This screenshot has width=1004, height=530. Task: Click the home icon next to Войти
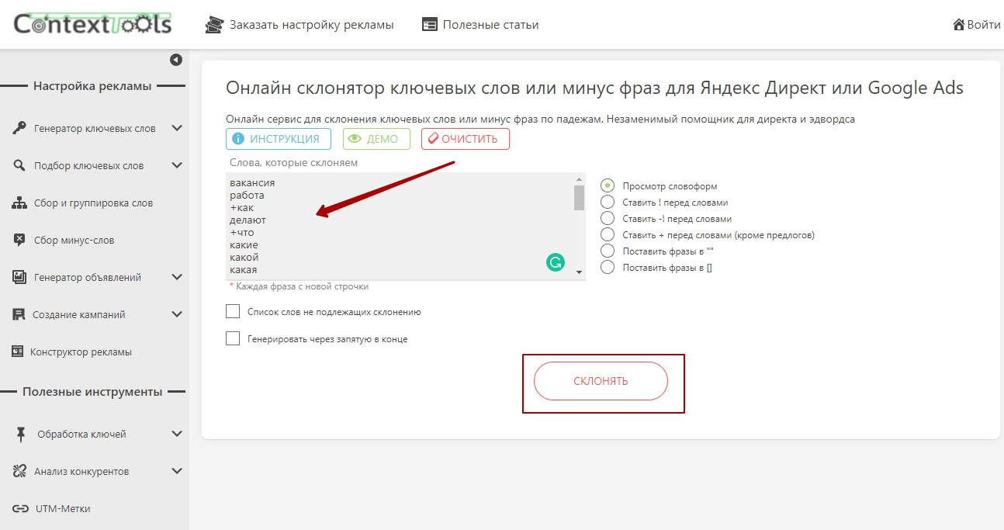coord(958,25)
